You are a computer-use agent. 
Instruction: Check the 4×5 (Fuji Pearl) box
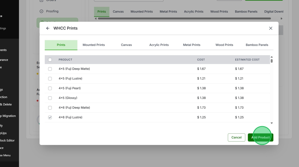[50, 88]
